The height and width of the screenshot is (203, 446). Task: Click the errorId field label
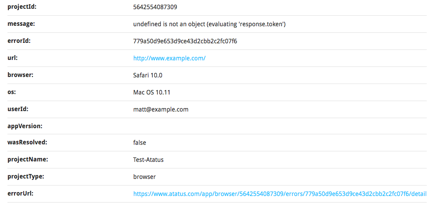pos(19,41)
